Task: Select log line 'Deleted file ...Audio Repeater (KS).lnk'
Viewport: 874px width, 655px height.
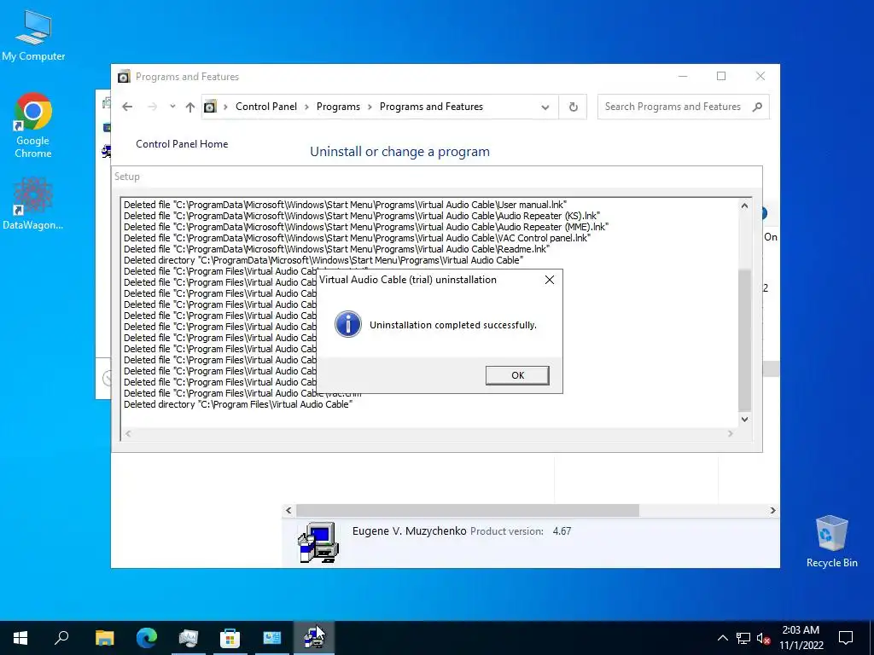Action: pos(362,216)
